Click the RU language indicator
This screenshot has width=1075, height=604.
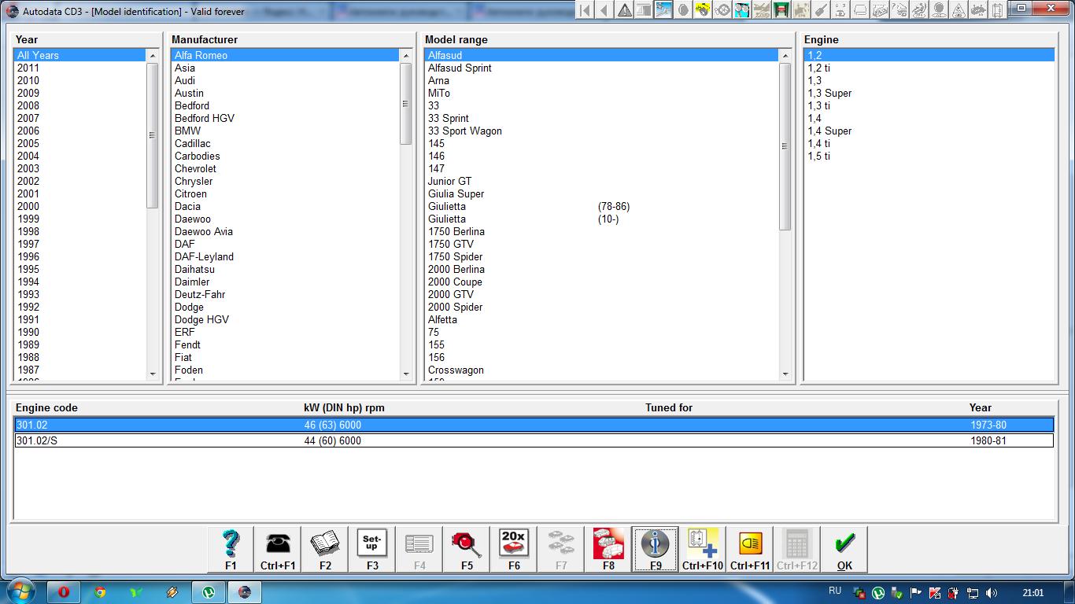[x=835, y=591]
